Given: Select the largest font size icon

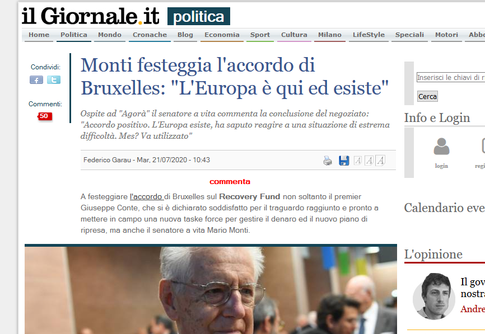Looking at the screenshot, I should pyautogui.click(x=380, y=161).
